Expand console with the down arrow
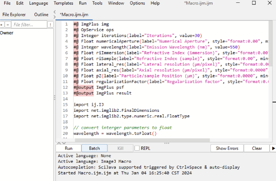The image size is (276, 181). click(x=64, y=143)
